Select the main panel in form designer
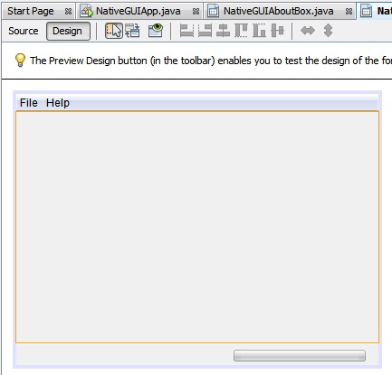392x375 pixels. (197, 227)
